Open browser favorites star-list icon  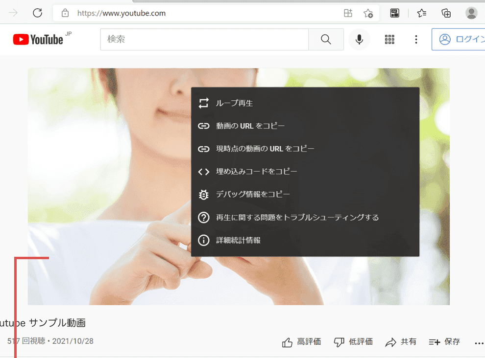coord(421,13)
